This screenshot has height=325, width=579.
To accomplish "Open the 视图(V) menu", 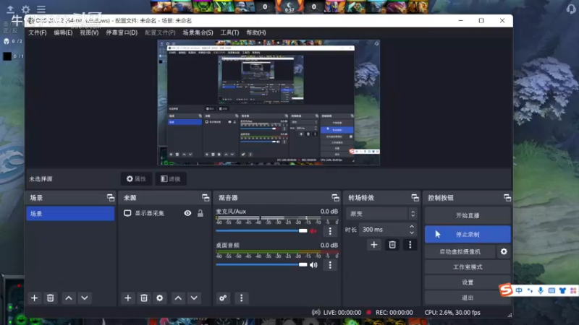I will (x=89, y=32).
